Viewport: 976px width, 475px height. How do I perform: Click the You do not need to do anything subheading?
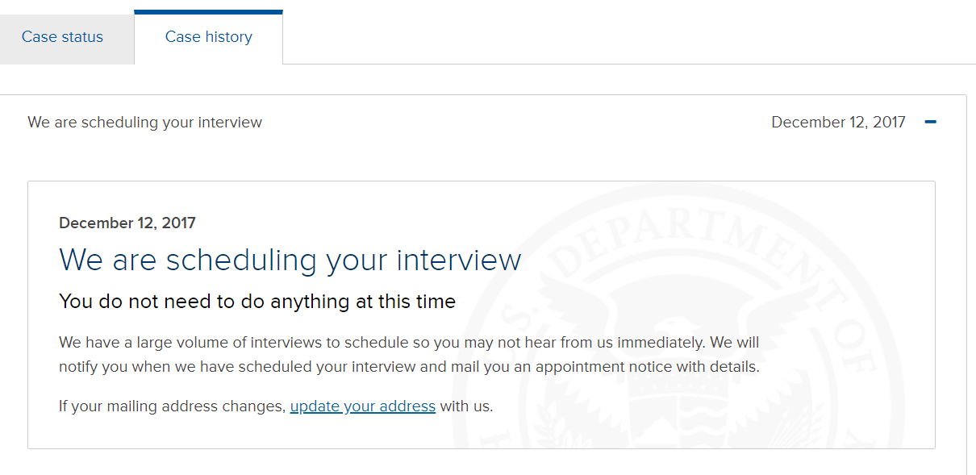click(257, 302)
